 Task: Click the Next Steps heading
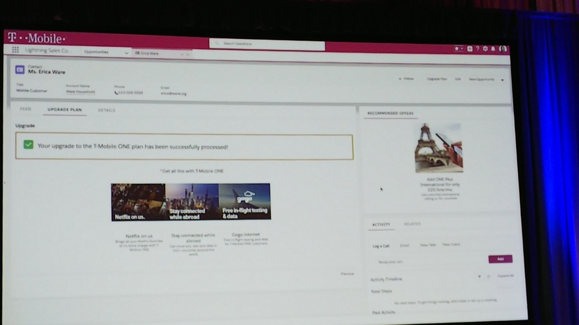[382, 291]
